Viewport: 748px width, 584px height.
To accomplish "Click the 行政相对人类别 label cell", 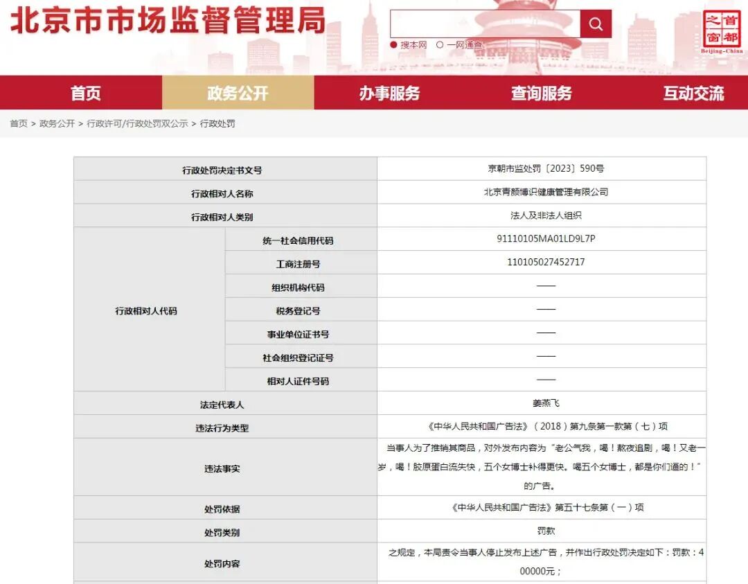I will coord(225,215).
